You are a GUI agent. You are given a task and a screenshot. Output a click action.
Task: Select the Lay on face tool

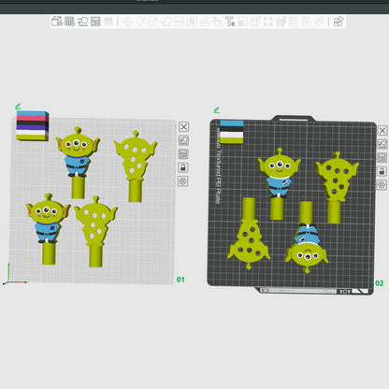166,22
